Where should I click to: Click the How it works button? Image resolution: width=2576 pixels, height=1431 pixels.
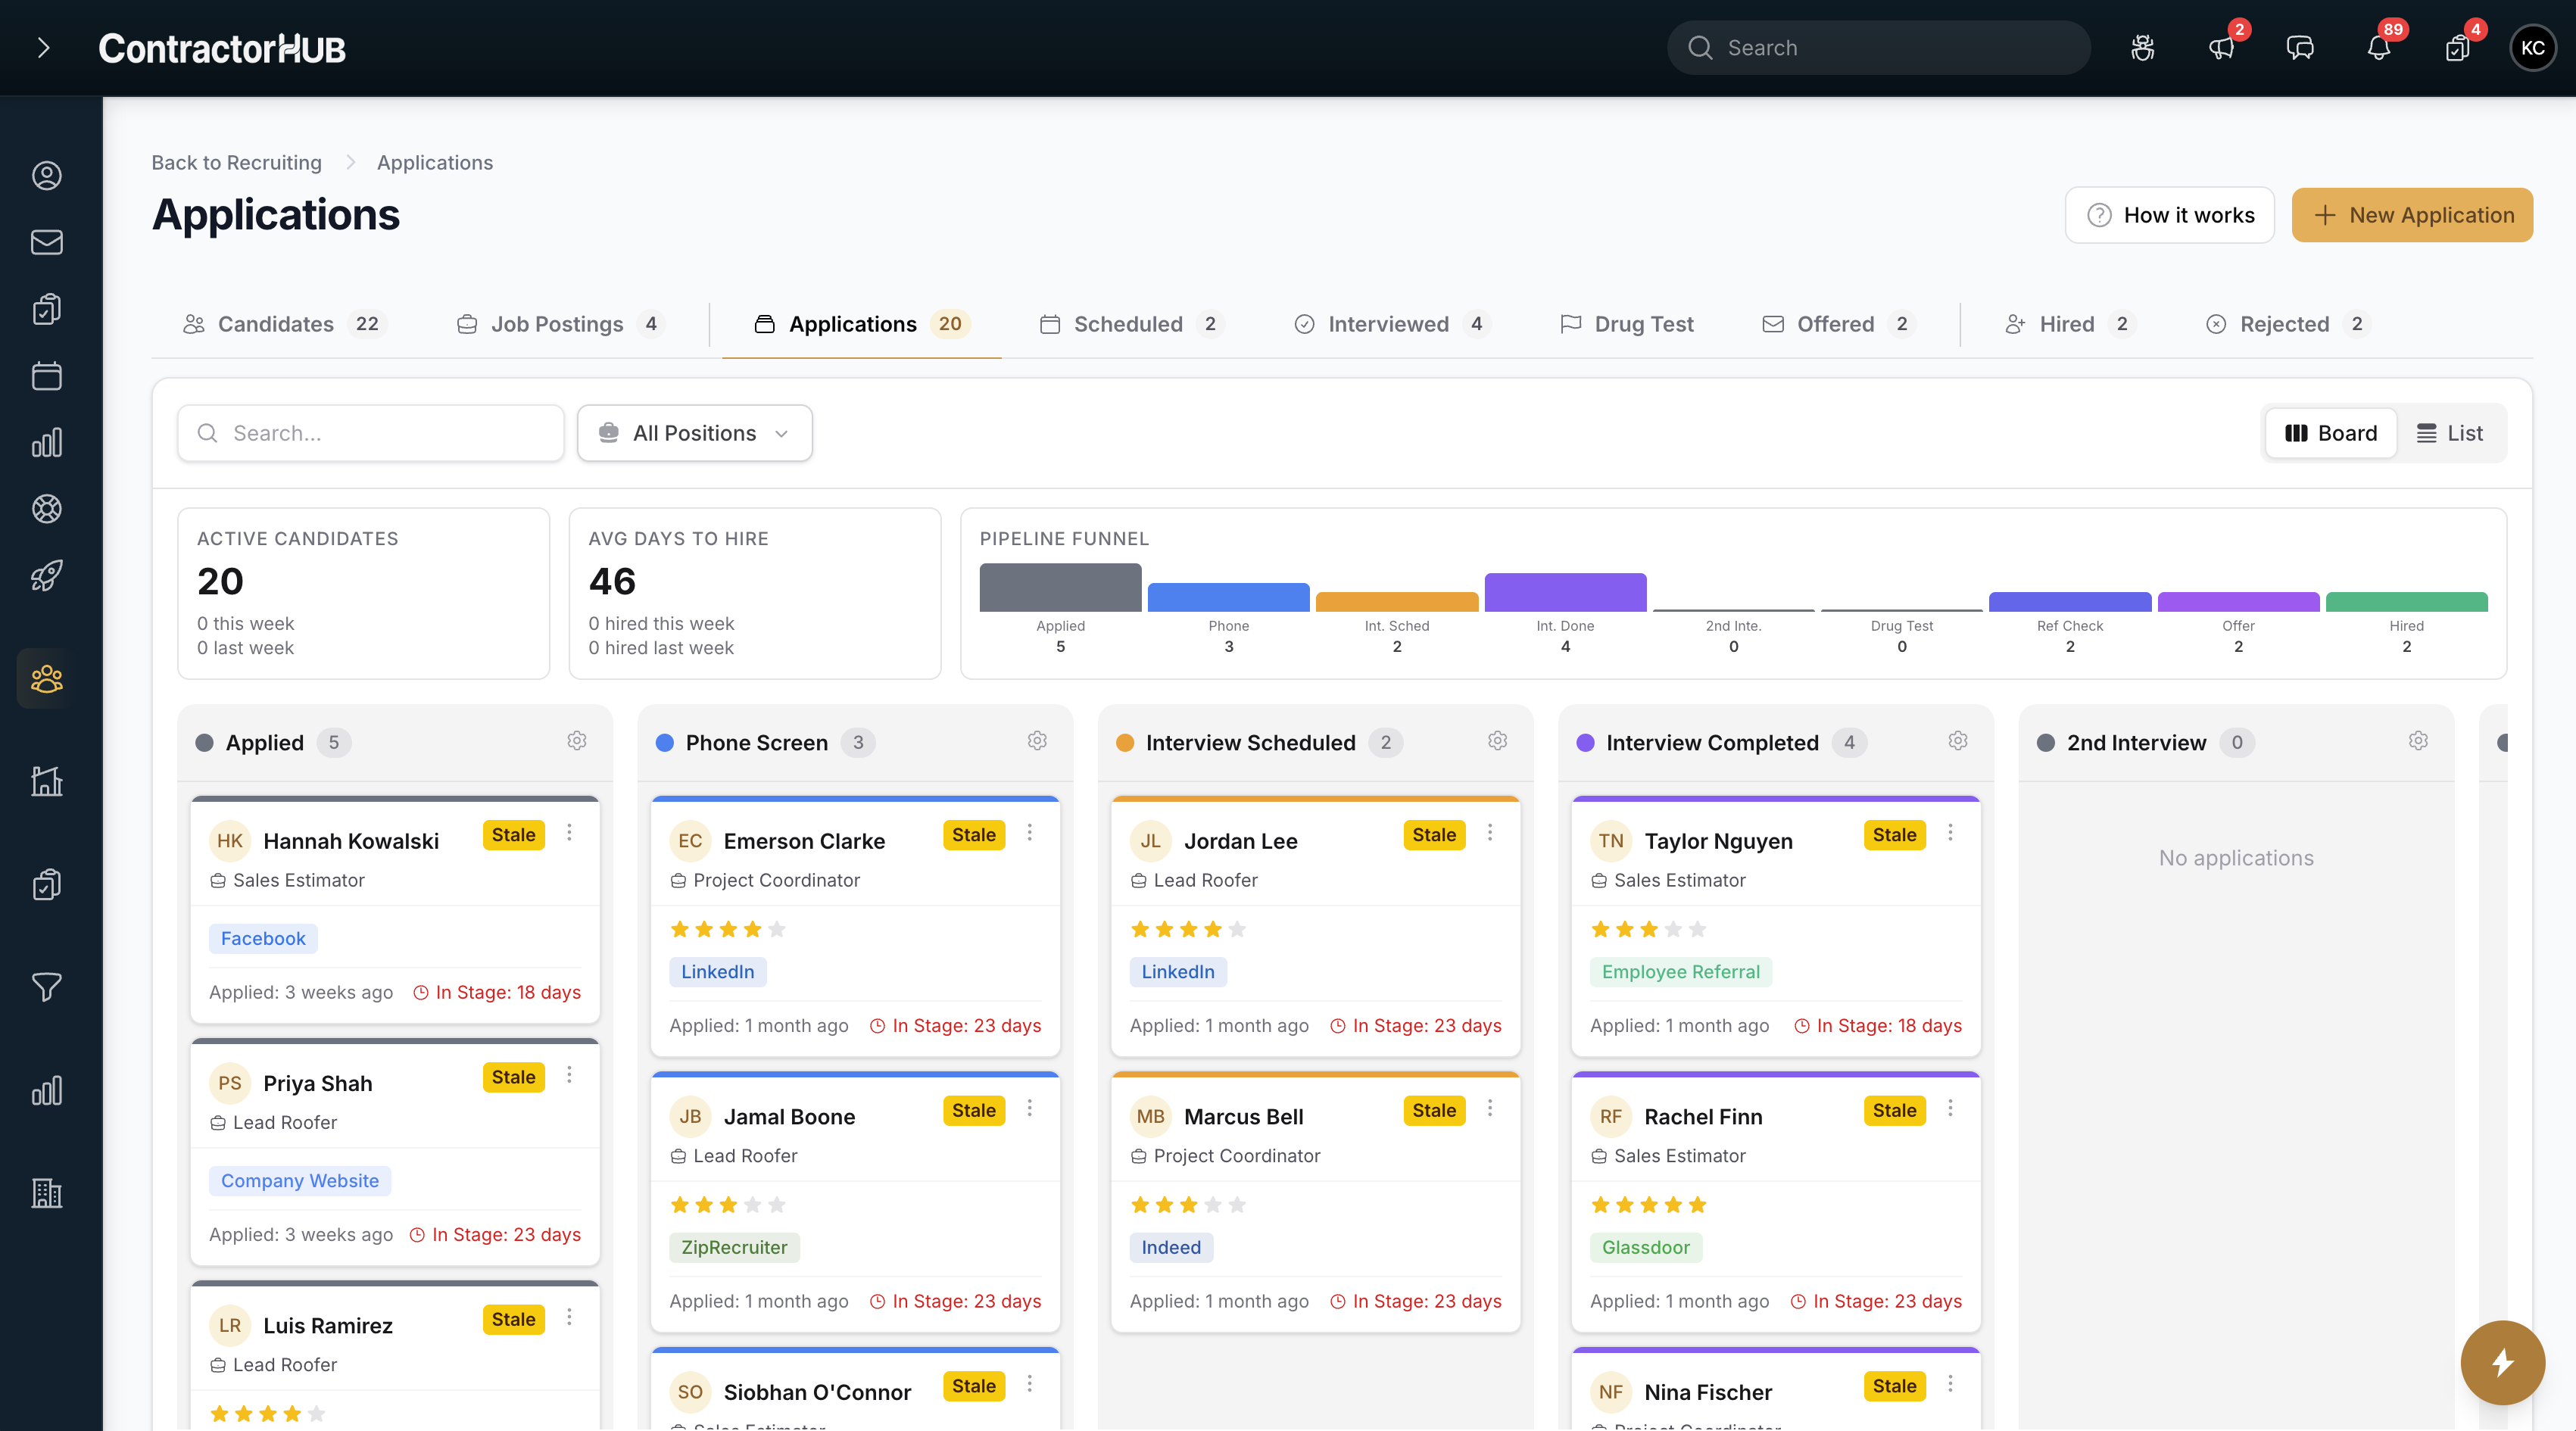[2169, 215]
